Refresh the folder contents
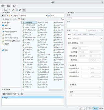This screenshot has height=110, width=104. pos(49,16)
